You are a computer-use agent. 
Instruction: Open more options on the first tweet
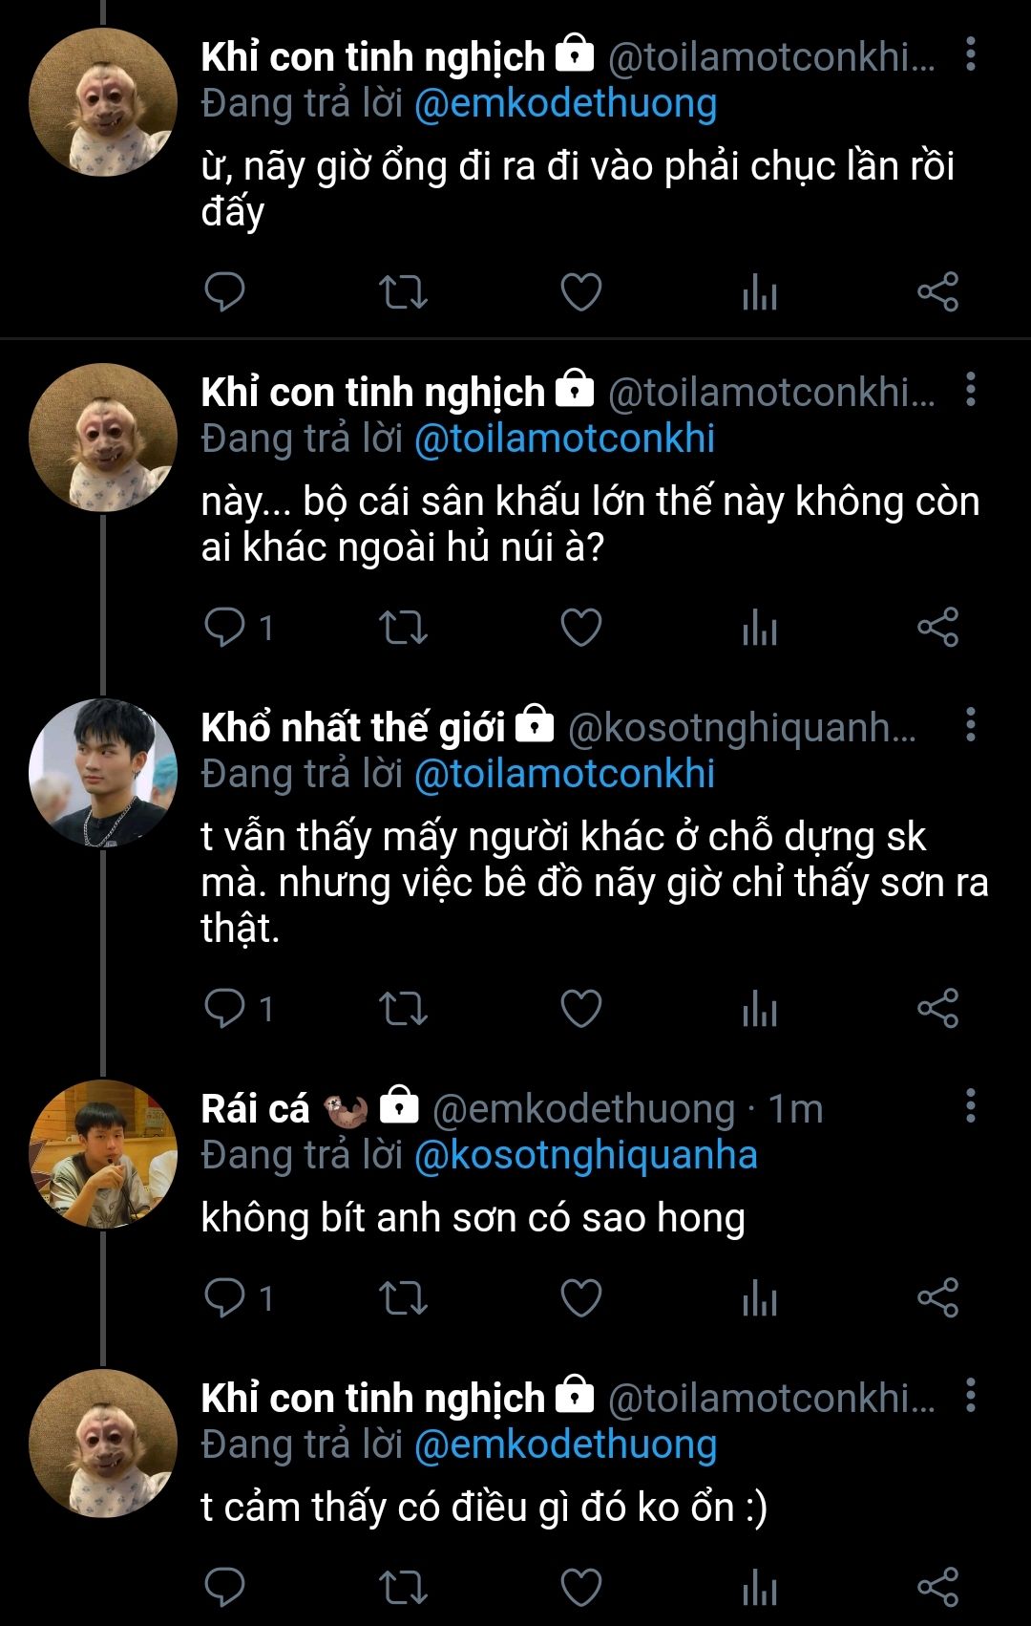point(970,55)
